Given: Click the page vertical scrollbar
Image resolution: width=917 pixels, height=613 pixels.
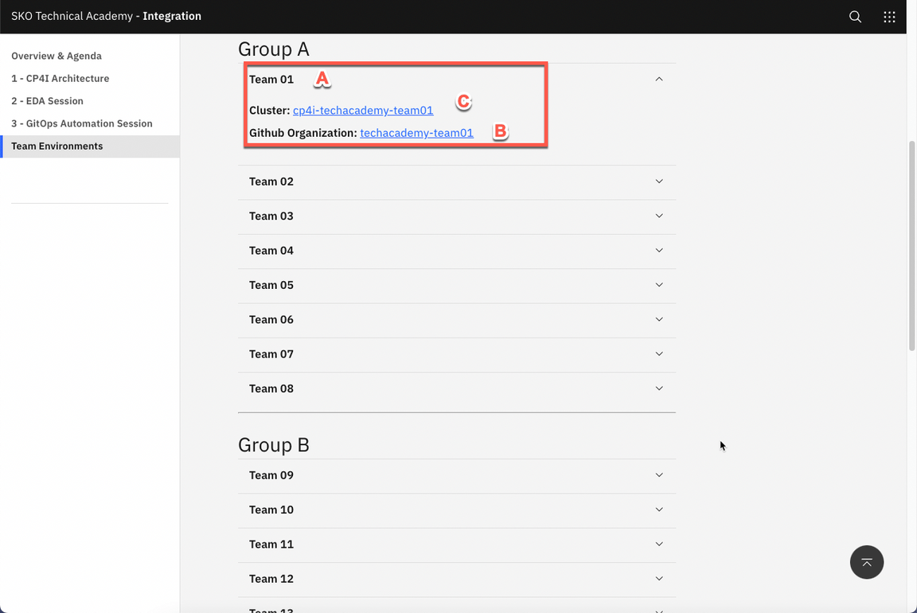Looking at the screenshot, I should tap(911, 247).
